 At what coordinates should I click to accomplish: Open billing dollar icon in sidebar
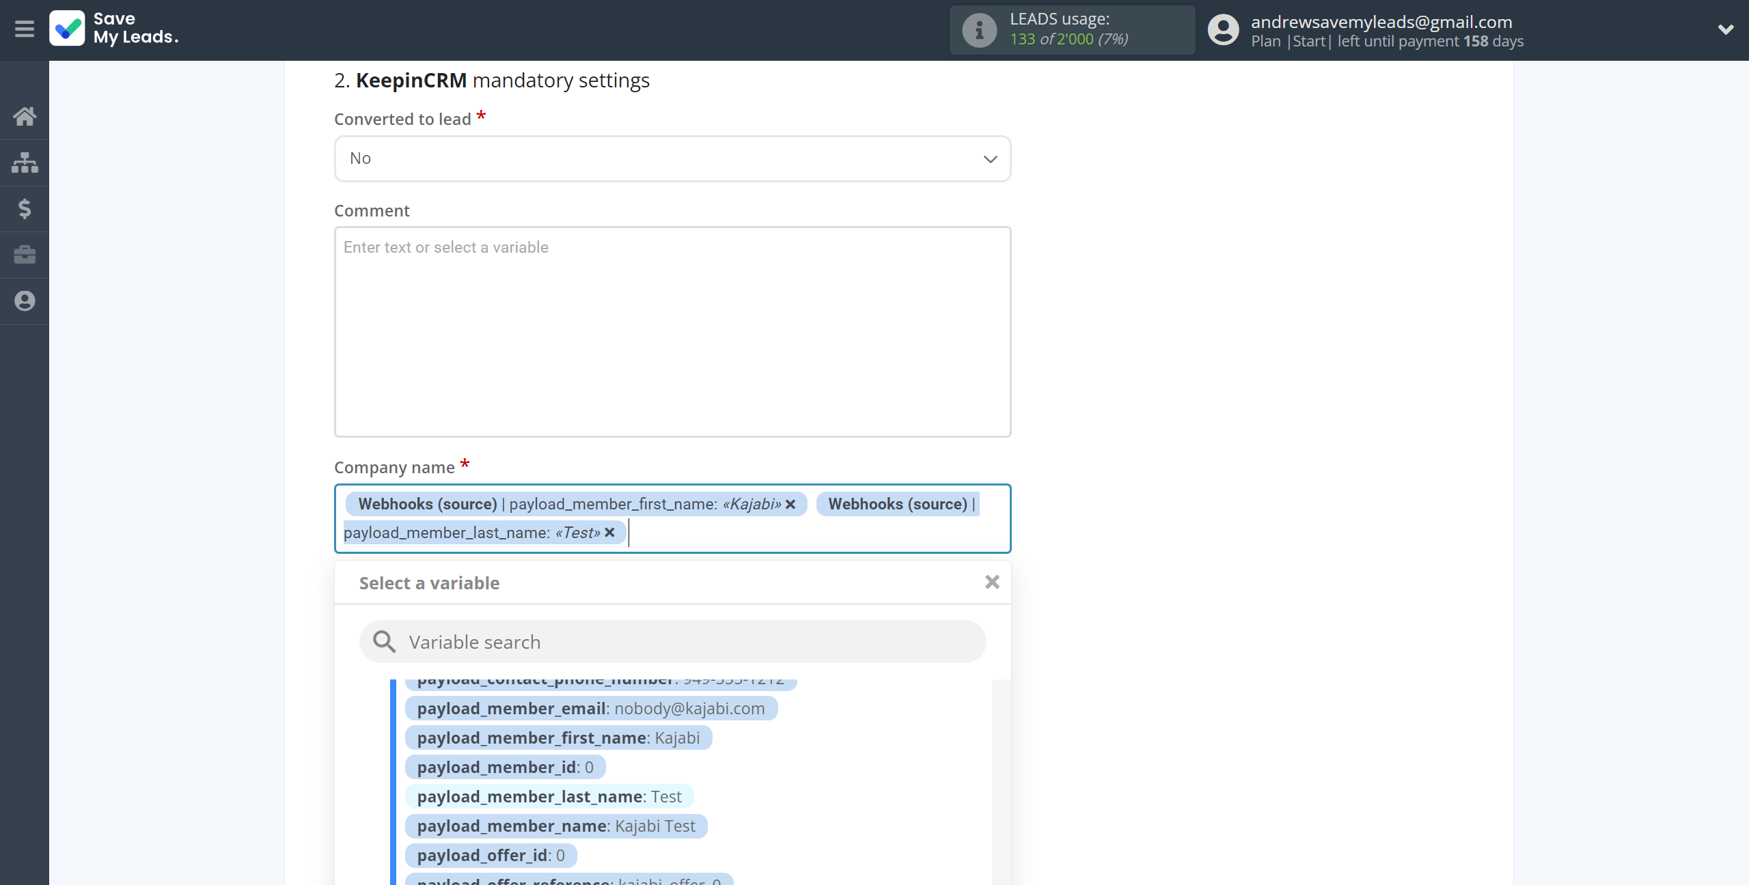coord(25,208)
